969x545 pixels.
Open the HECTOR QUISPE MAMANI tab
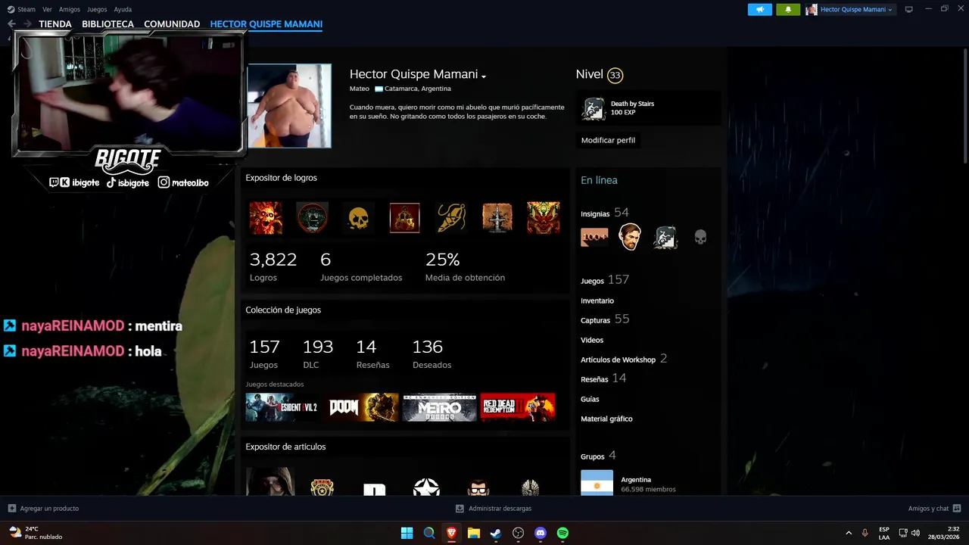[x=266, y=24]
